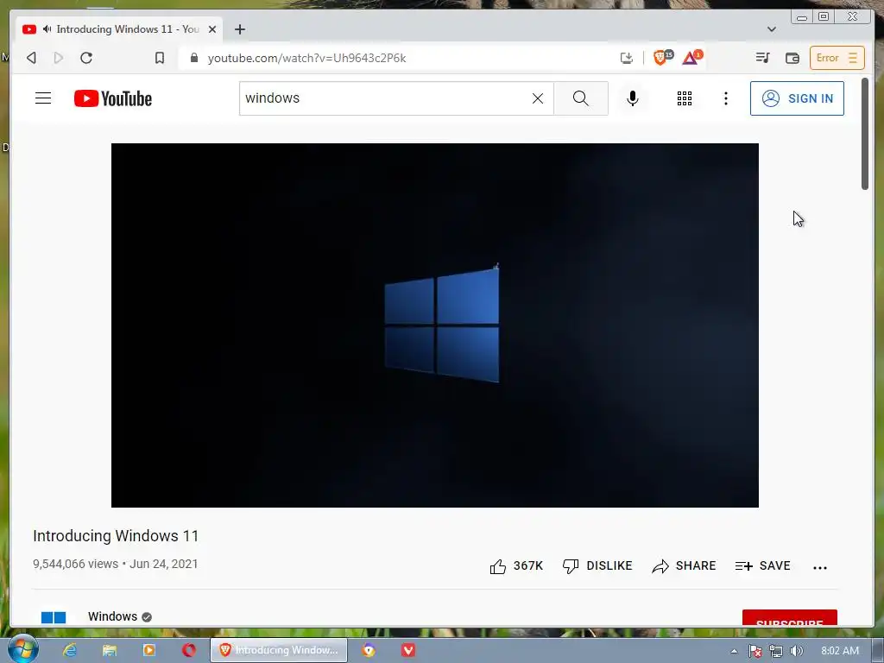Open the YouTube hamburger guide menu
The image size is (884, 663).
[43, 98]
